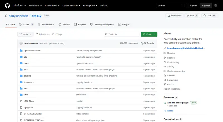Click the .gitignore file icon

coord(21,107)
